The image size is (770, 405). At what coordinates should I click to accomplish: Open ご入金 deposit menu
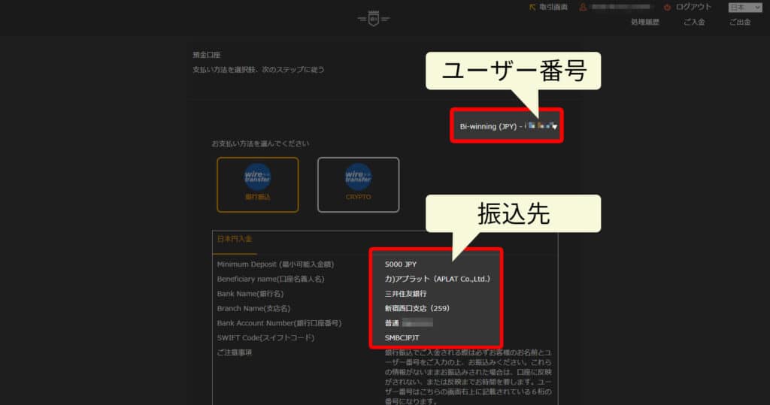694,22
